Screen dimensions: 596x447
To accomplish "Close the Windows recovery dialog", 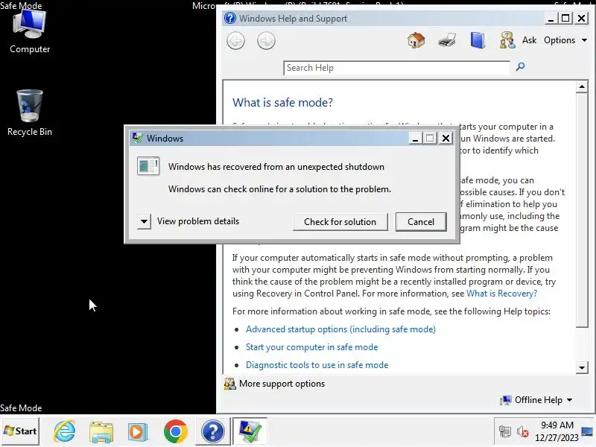I will pyautogui.click(x=446, y=138).
